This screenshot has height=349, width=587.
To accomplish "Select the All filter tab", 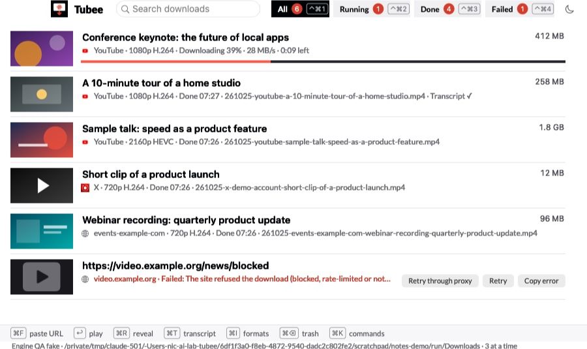I will click(x=300, y=9).
